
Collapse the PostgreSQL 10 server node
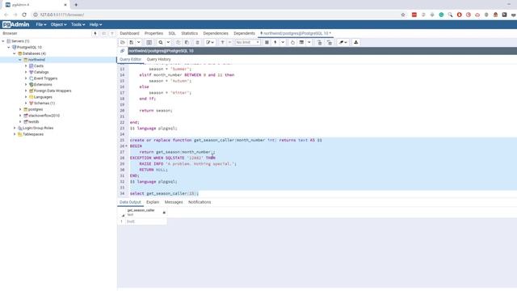pos(9,48)
